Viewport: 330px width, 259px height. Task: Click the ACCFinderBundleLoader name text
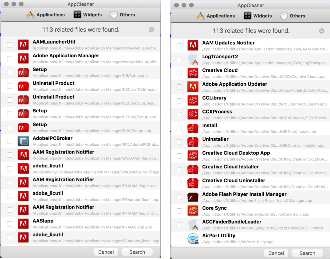[232, 222]
